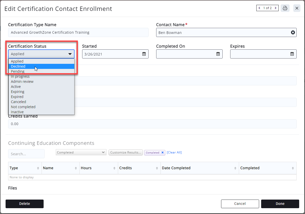Clear the Contact Name with X icon
The width and height of the screenshot is (305, 214).
[293, 32]
